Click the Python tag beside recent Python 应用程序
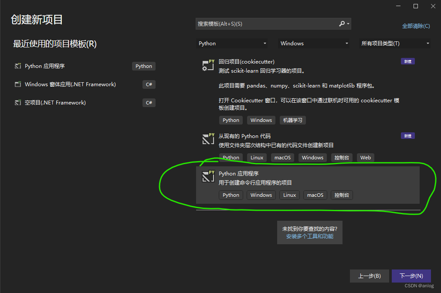The width and height of the screenshot is (441, 293). pyautogui.click(x=144, y=66)
